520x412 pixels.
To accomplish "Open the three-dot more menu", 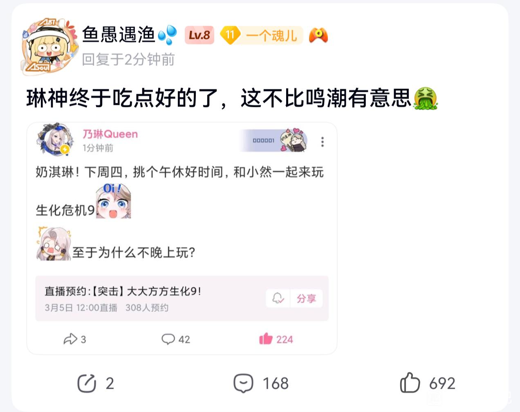I will (x=323, y=142).
